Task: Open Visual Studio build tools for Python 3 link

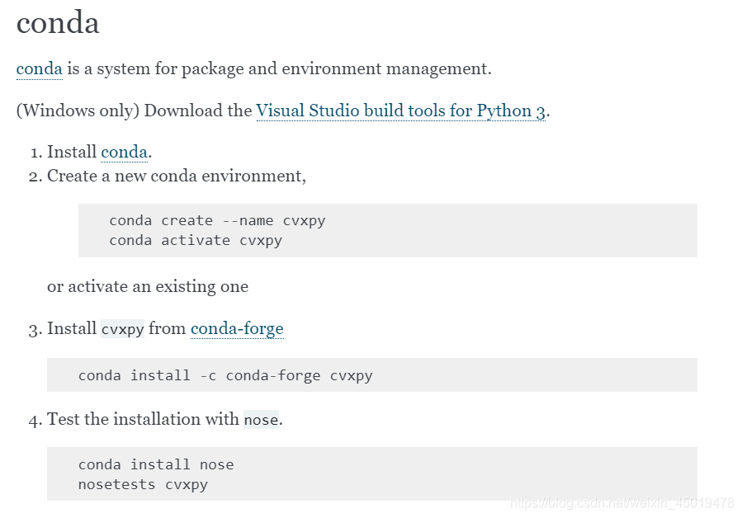Action: (400, 111)
